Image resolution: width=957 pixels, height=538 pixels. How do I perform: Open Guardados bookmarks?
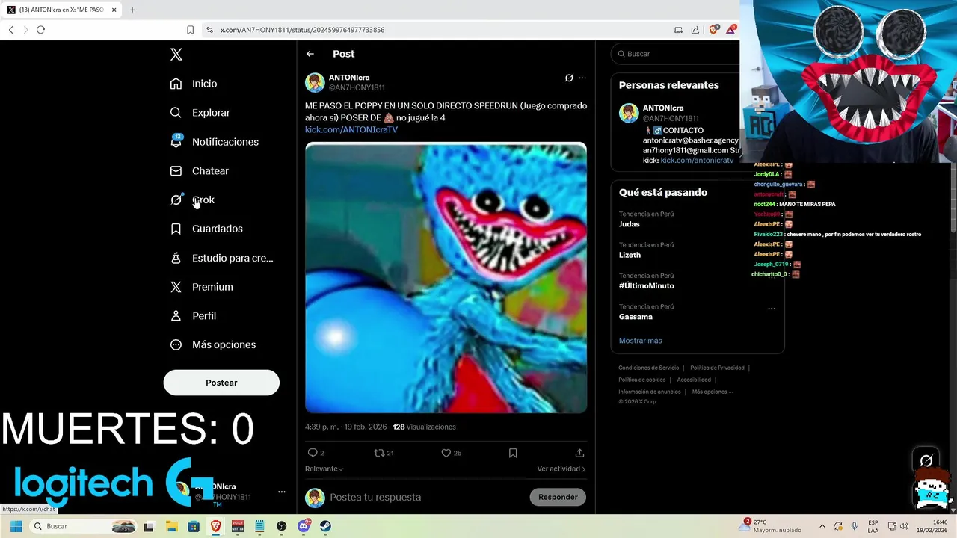[x=206, y=229]
